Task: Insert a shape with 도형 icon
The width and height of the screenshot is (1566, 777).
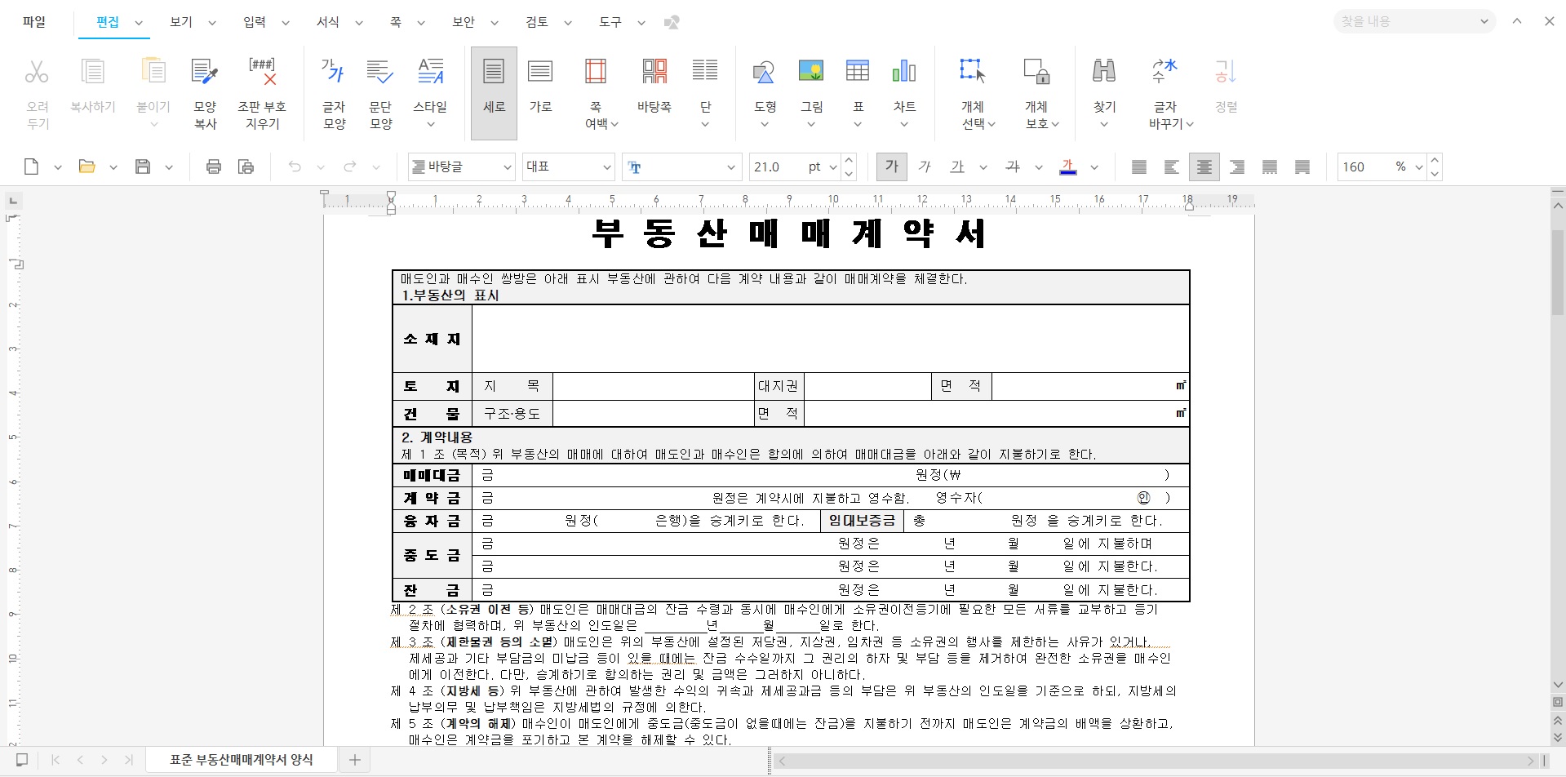Action: tap(765, 72)
